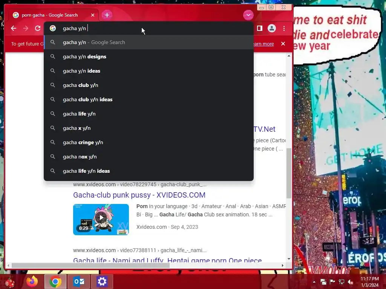Select 'gacha y/n - Google Search' suggestion
Screen dimensions: 386x289
[x=149, y=42]
